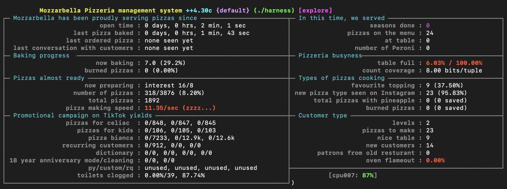Click the 'Pizzeria busyness' section heading
The image size is (507, 189).
tap(330, 55)
